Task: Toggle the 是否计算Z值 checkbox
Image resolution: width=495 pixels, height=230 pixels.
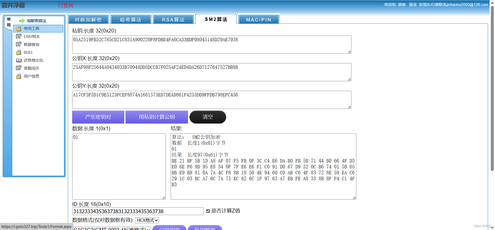Action: [208, 211]
